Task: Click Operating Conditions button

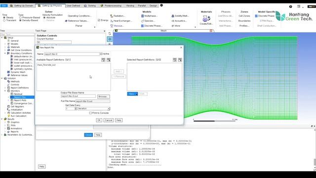Action: [x=79, y=16]
